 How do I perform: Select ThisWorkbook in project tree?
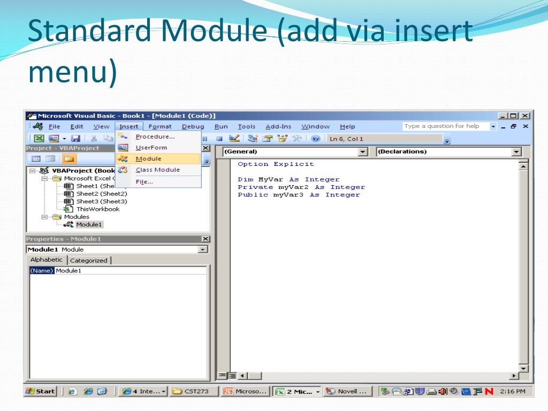click(98, 209)
